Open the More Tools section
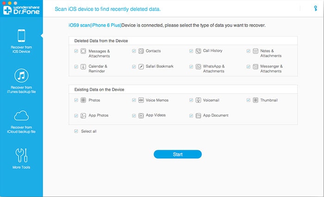The image size is (324, 197). pyautogui.click(x=22, y=158)
